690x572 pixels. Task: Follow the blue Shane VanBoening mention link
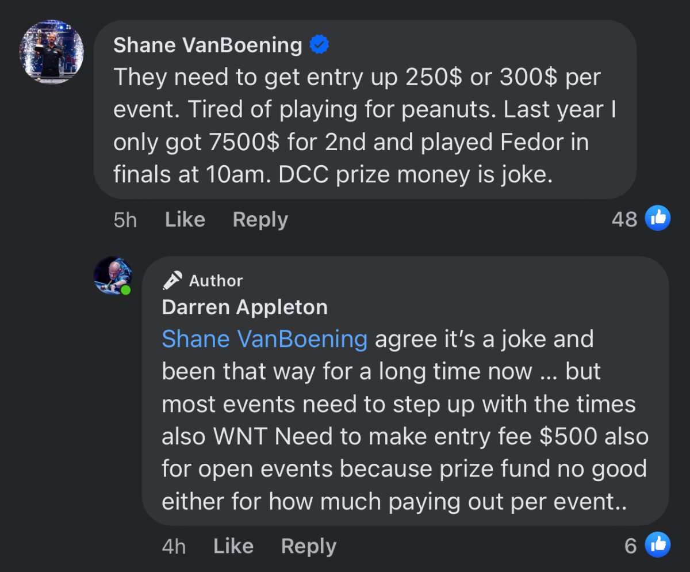[264, 339]
